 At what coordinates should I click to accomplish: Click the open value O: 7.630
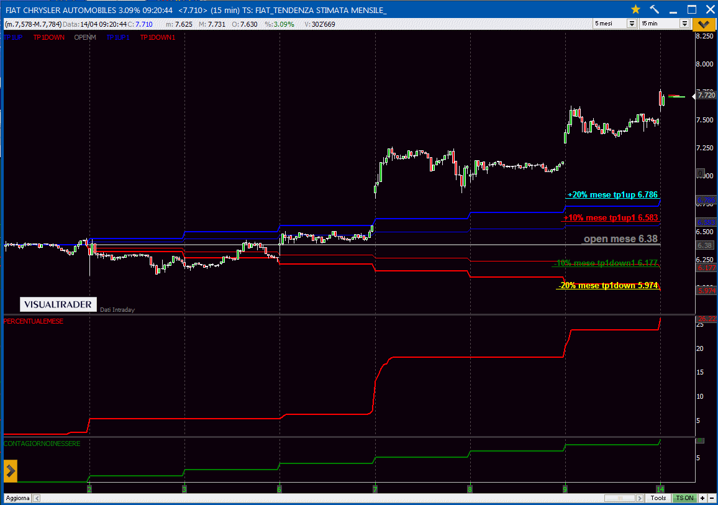(245, 24)
